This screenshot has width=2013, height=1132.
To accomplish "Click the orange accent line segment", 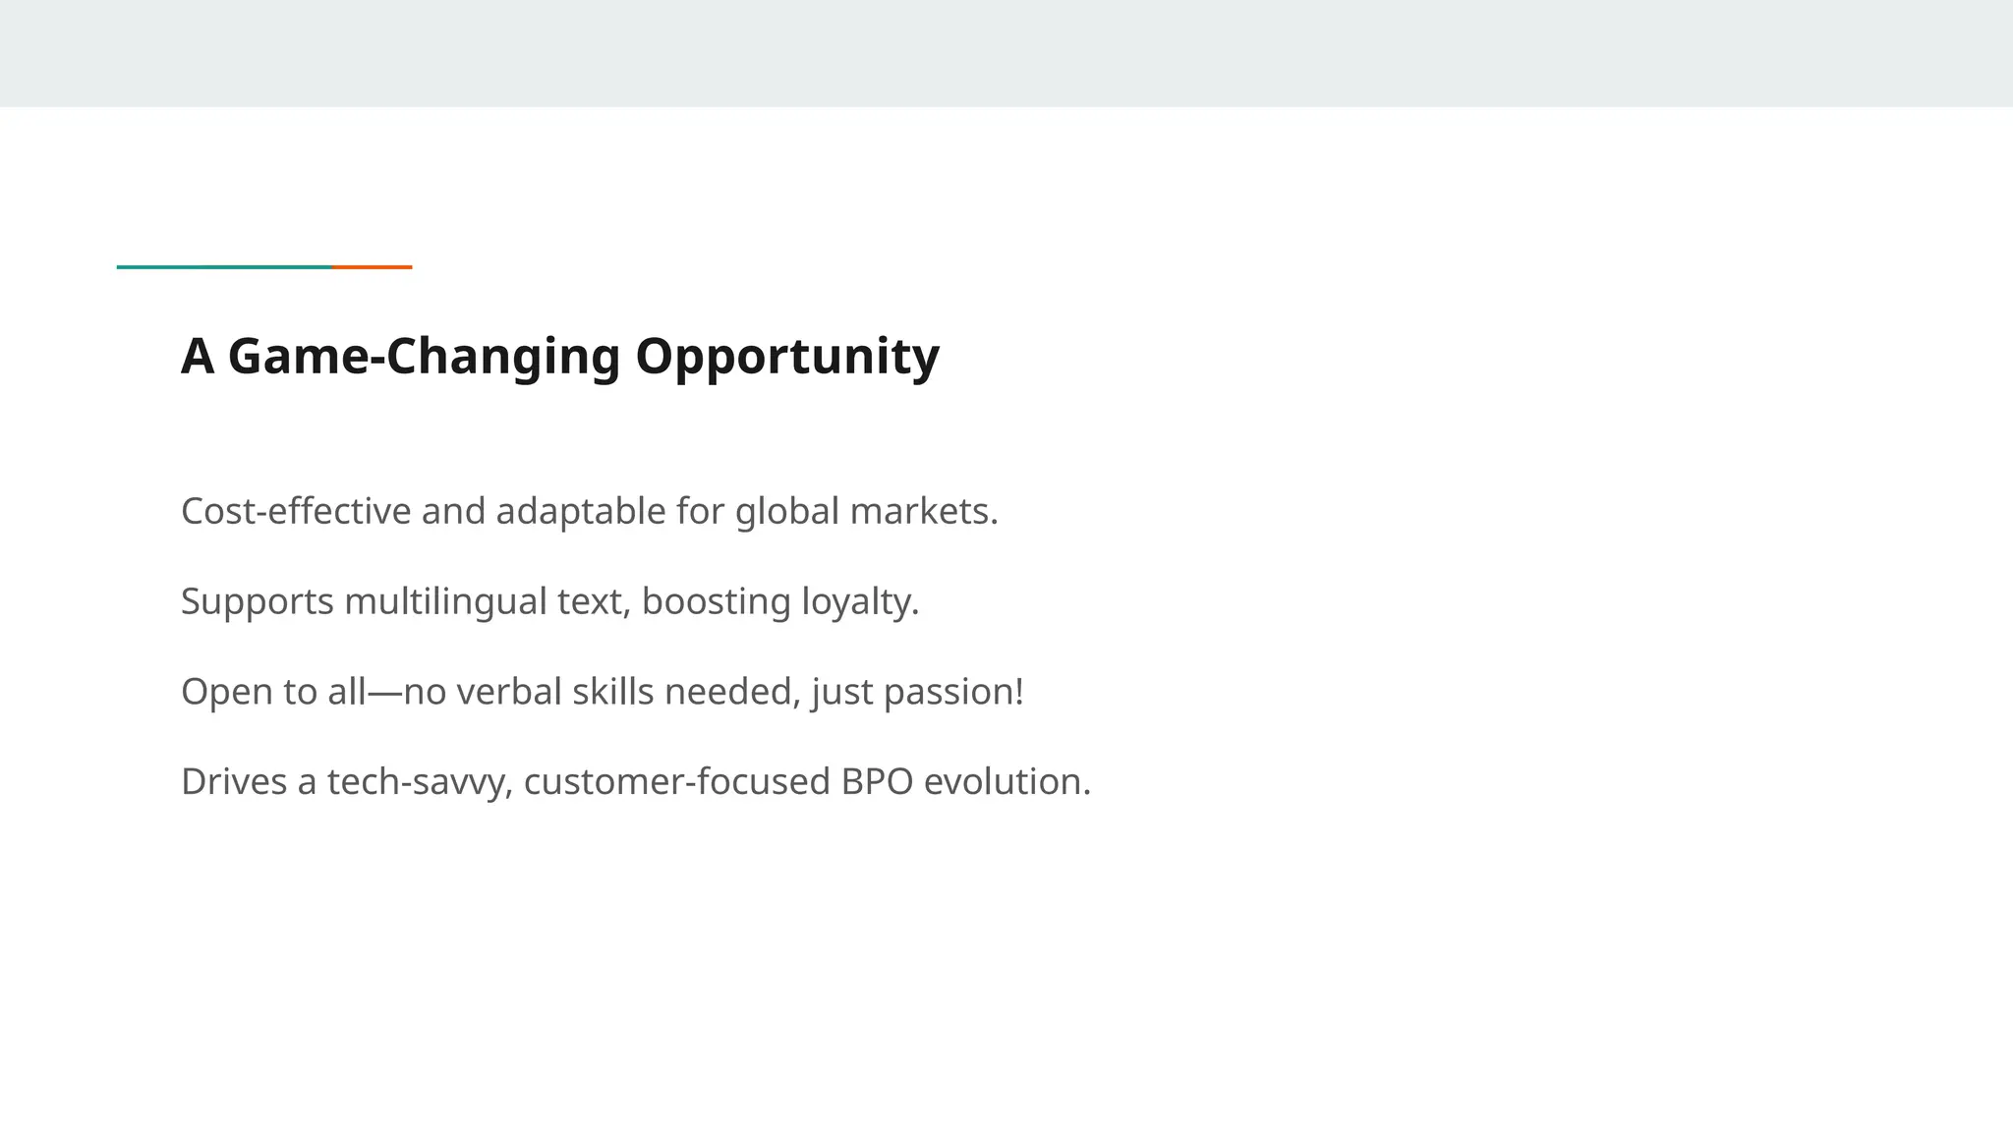I will pos(373,266).
